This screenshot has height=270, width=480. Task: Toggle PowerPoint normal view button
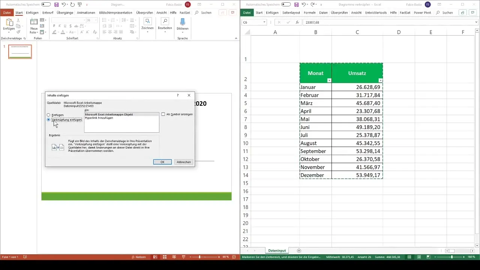pos(155,257)
